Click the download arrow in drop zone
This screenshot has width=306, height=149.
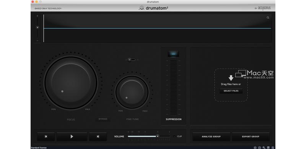point(231,78)
